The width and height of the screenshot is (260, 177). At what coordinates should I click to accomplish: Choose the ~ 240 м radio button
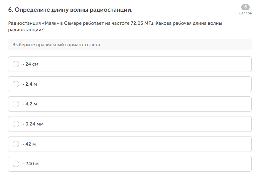click(x=16, y=164)
